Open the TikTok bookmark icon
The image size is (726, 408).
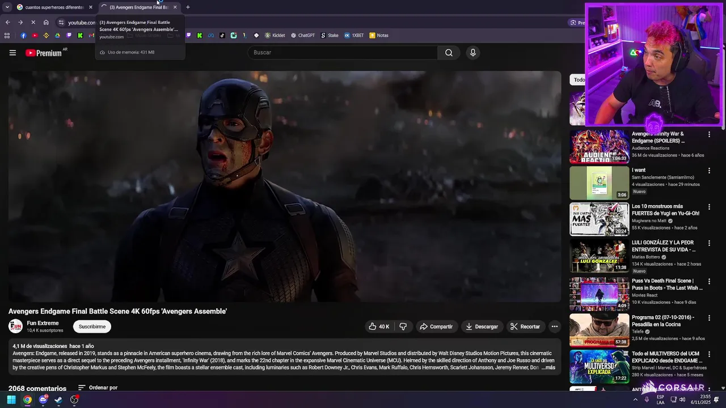(x=222, y=35)
